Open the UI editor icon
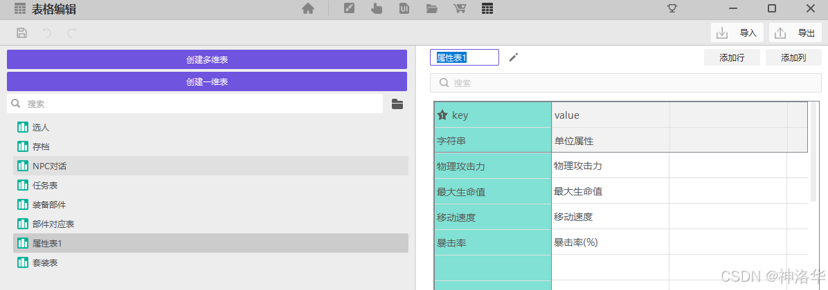Image resolution: width=828 pixels, height=290 pixels. tap(404, 8)
